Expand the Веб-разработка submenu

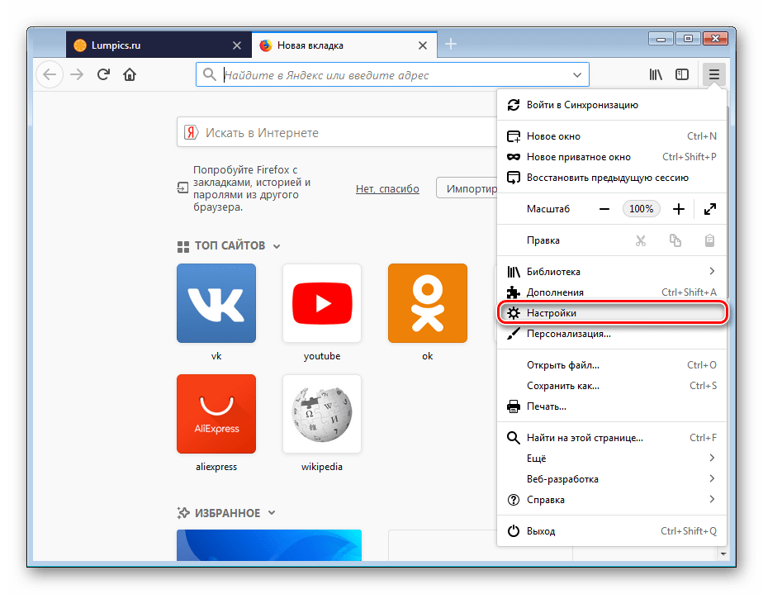(x=711, y=478)
